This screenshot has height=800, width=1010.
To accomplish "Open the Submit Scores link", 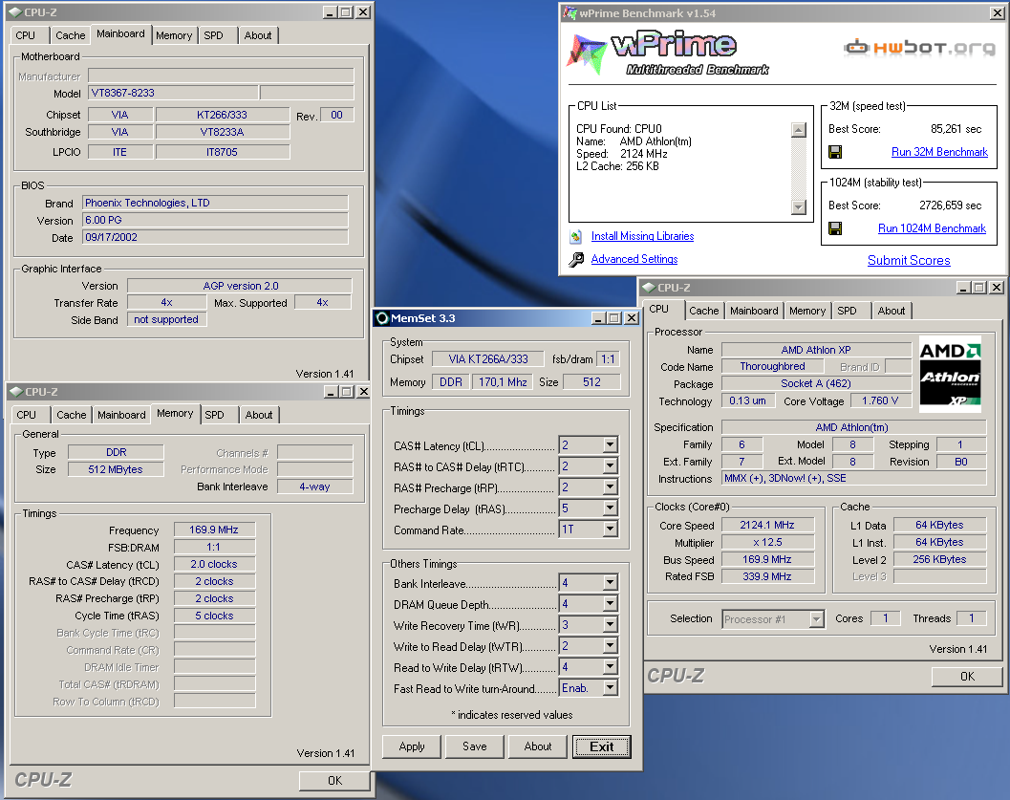I will (909, 260).
